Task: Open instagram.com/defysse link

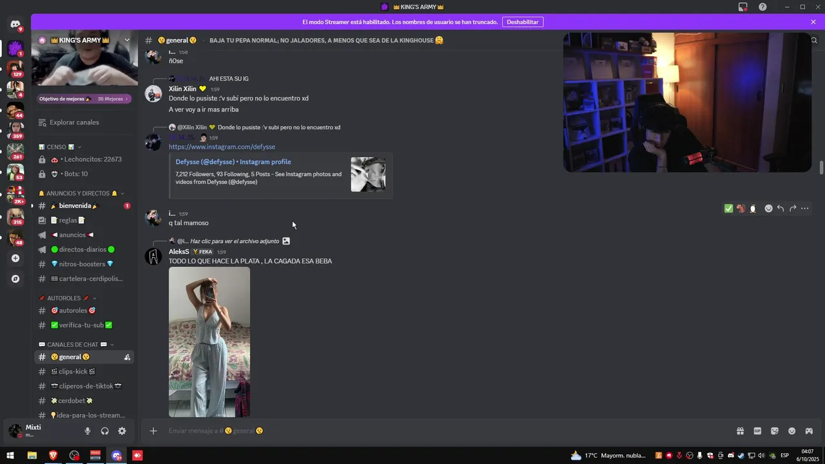Action: (222, 147)
